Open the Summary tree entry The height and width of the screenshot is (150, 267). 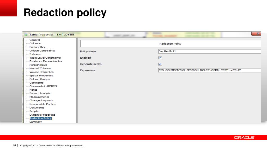coord(35,122)
